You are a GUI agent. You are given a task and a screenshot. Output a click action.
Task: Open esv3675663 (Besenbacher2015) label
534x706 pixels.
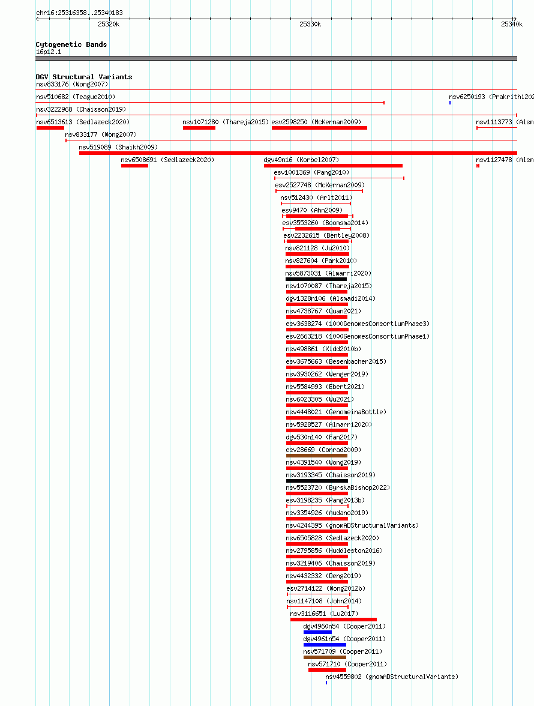336,361
